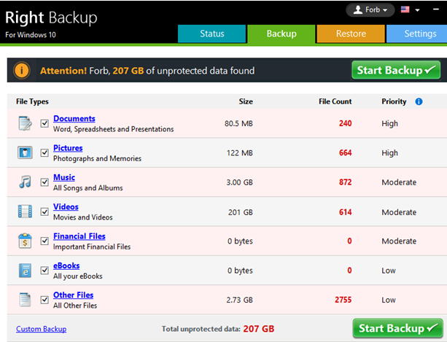Click the 2.73 GB size value
Viewport: 447px width, 342px height.
[239, 300]
